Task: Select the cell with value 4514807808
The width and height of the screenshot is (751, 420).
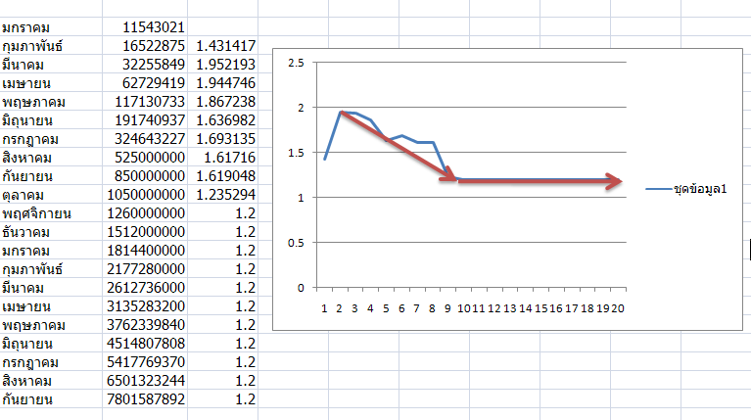Action: tap(145, 344)
